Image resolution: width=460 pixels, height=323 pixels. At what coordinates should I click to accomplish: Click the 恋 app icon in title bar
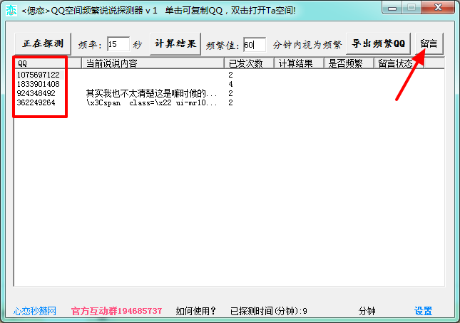pyautogui.click(x=11, y=11)
